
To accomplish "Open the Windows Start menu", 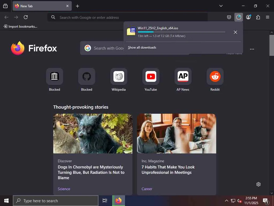I will 6,201.
